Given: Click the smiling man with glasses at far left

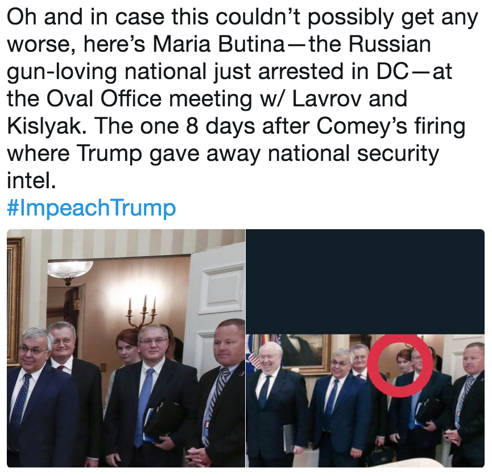Looking at the screenshot, I should pyautogui.click(x=36, y=399).
